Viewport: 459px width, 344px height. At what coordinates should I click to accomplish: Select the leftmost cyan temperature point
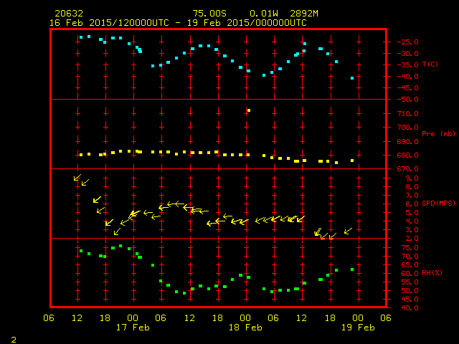click(81, 37)
